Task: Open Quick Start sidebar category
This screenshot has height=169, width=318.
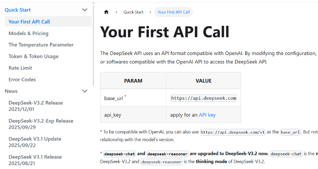Action: tap(18, 10)
